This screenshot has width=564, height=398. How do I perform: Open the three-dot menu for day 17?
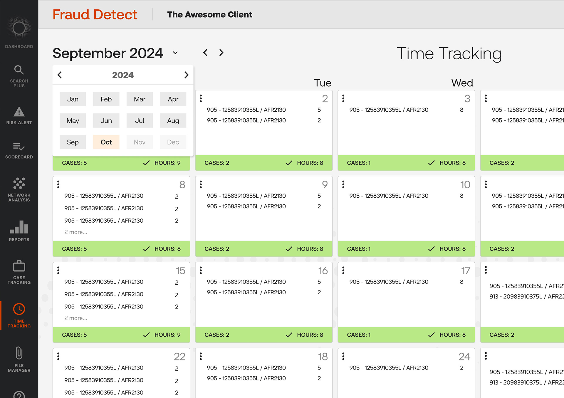[343, 271]
